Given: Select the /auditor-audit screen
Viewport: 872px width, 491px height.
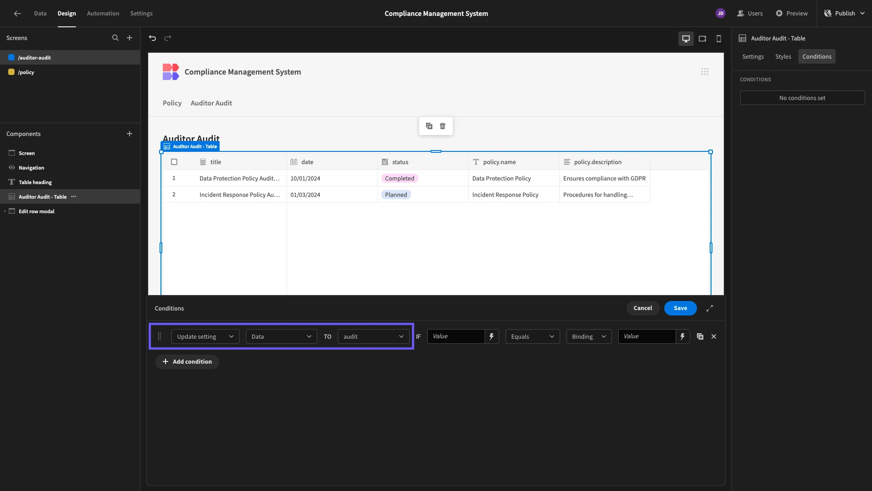Looking at the screenshot, I should (70, 58).
